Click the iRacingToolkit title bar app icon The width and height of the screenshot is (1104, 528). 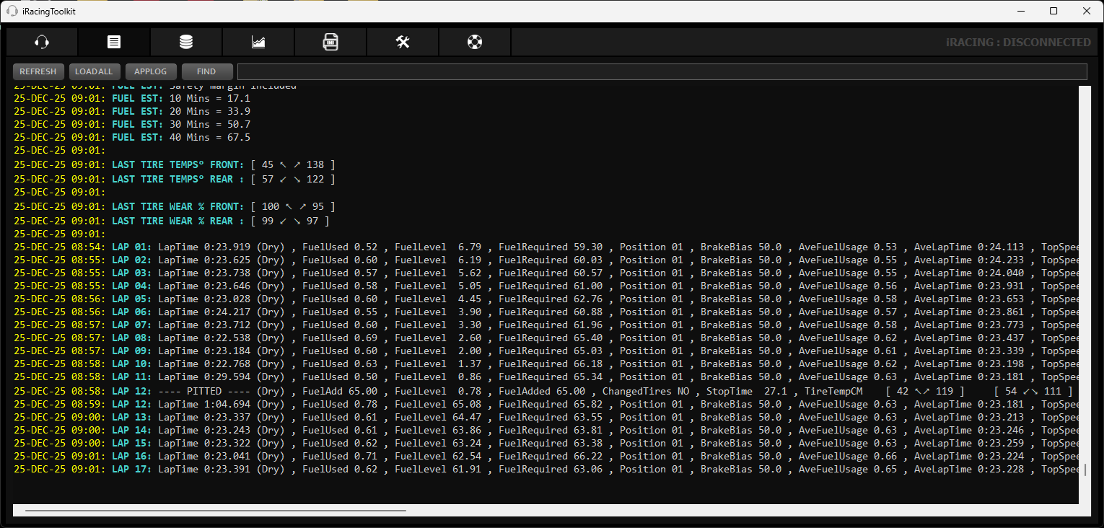[12, 11]
